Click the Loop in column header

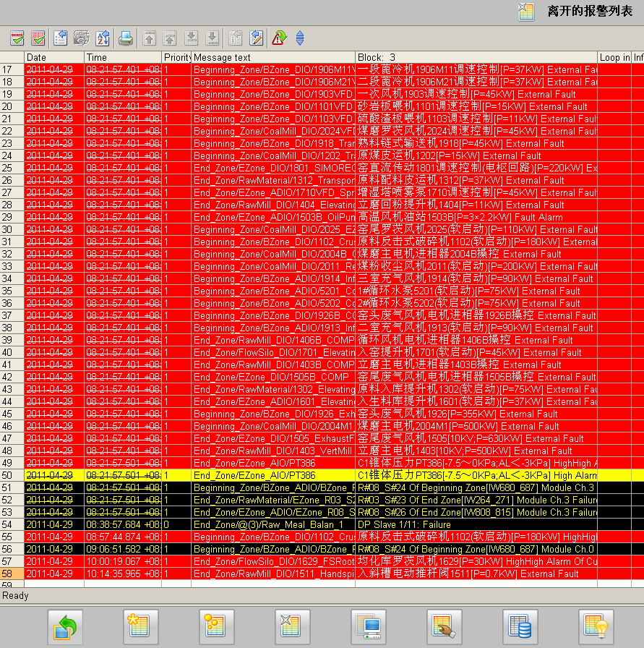click(614, 57)
